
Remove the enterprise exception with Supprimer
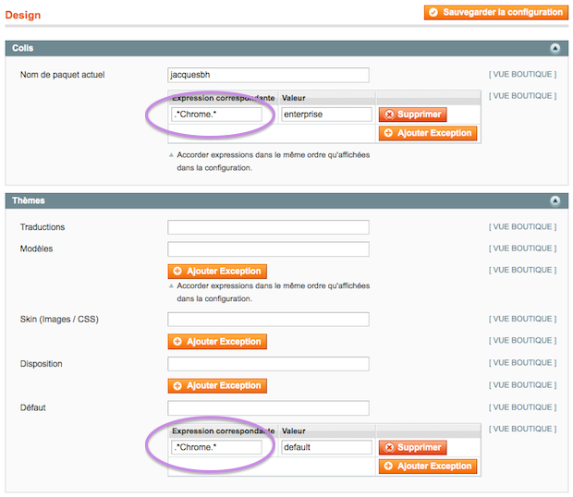[x=412, y=115]
